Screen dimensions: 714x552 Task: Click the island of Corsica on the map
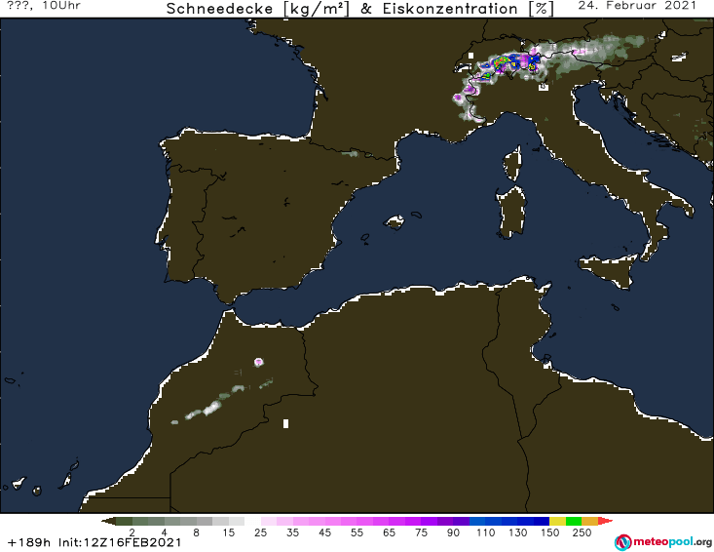(512, 163)
